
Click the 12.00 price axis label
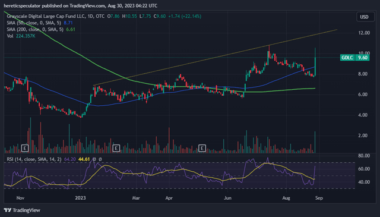point(364,33)
